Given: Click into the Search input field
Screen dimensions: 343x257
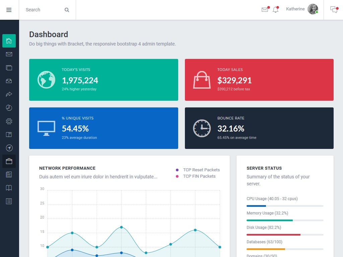Looking at the screenshot, I should (x=42, y=10).
